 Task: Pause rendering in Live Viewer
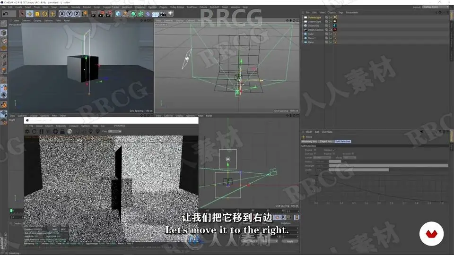point(42,131)
